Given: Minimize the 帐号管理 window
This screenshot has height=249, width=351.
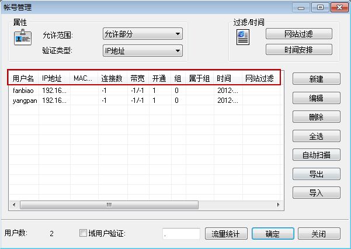Looking at the screenshot, I should click(x=301, y=8).
